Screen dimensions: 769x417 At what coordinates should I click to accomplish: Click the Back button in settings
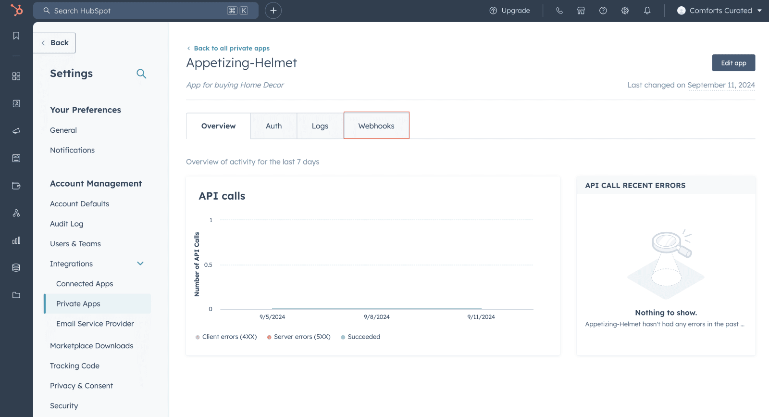pos(54,43)
